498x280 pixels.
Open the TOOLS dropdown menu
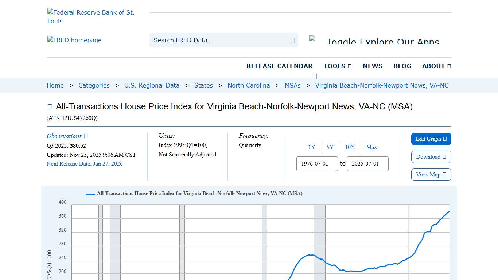[x=337, y=66]
